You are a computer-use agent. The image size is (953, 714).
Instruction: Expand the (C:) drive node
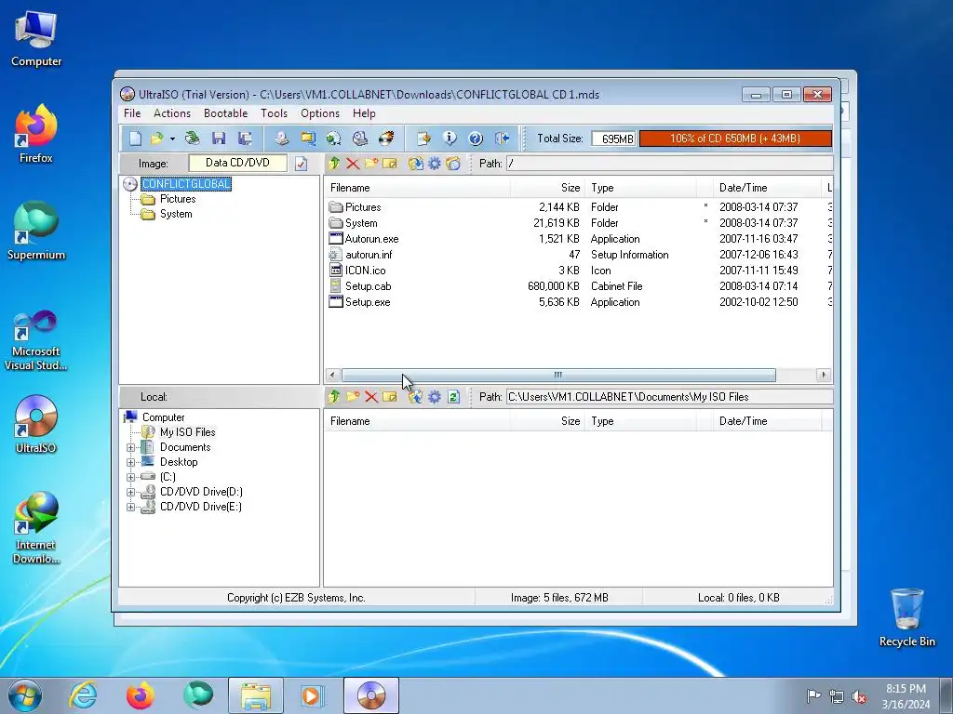130,477
